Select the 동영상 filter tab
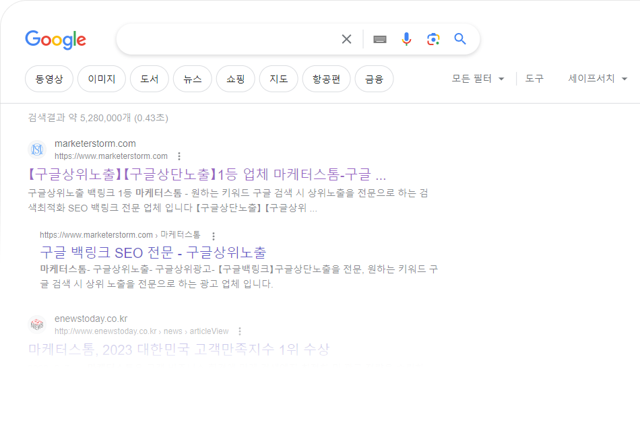This screenshot has width=640, height=431. pos(49,79)
